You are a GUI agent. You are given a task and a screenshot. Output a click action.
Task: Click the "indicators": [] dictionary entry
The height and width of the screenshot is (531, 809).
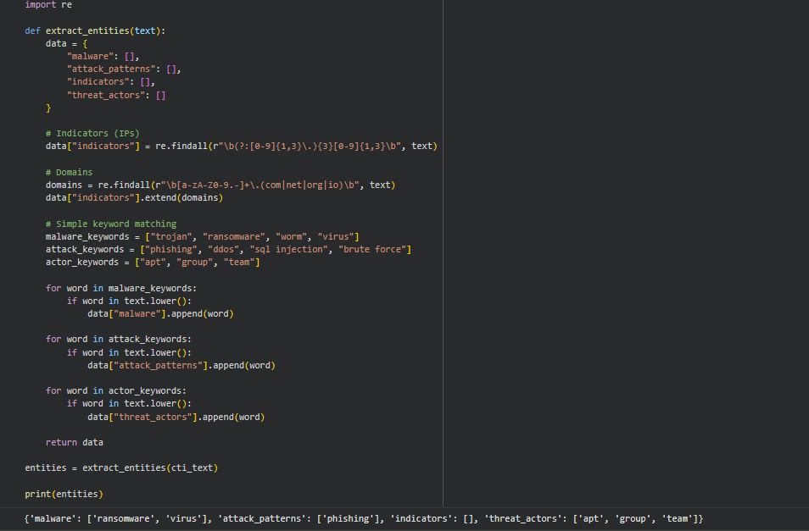pyautogui.click(x=110, y=82)
